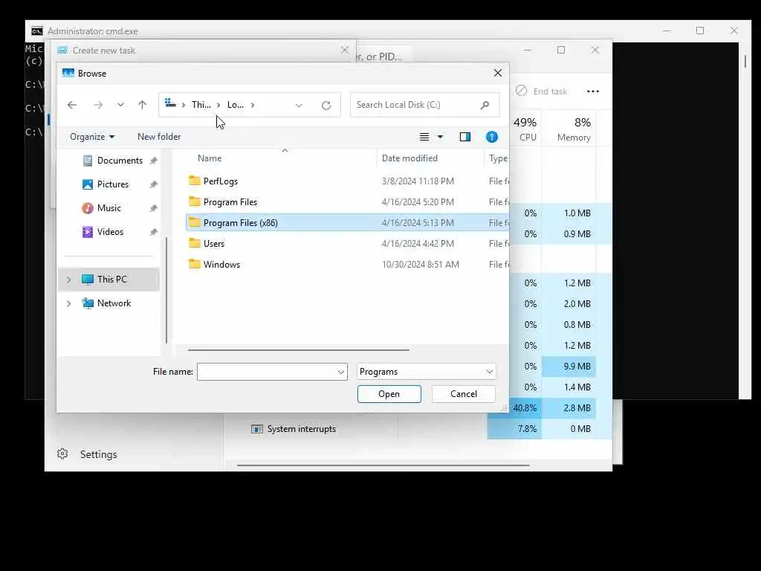Viewport: 761px width, 571px height.
Task: Open the File name history dropdown arrow
Action: (341, 372)
